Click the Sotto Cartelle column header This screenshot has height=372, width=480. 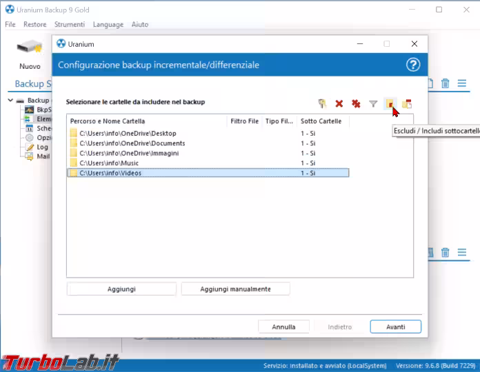(x=323, y=121)
